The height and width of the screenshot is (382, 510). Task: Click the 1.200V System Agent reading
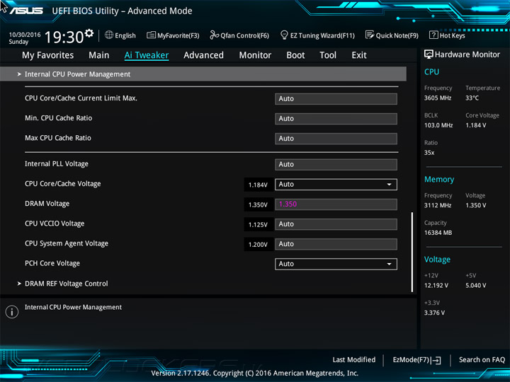tap(258, 244)
